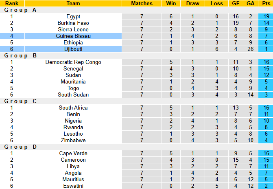273x189 pixels.
Task: Select South Africa in Group C
Action: coord(73,108)
